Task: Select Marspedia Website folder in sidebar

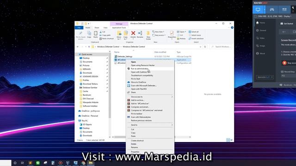Action: (91, 102)
